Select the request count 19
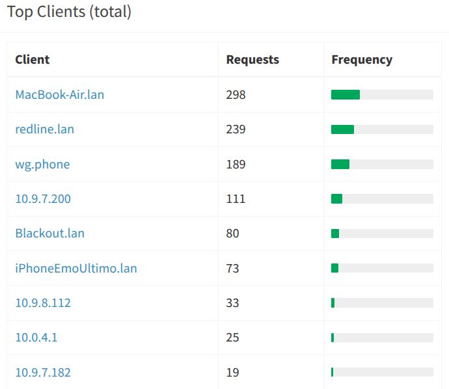The width and height of the screenshot is (449, 389). (x=232, y=373)
